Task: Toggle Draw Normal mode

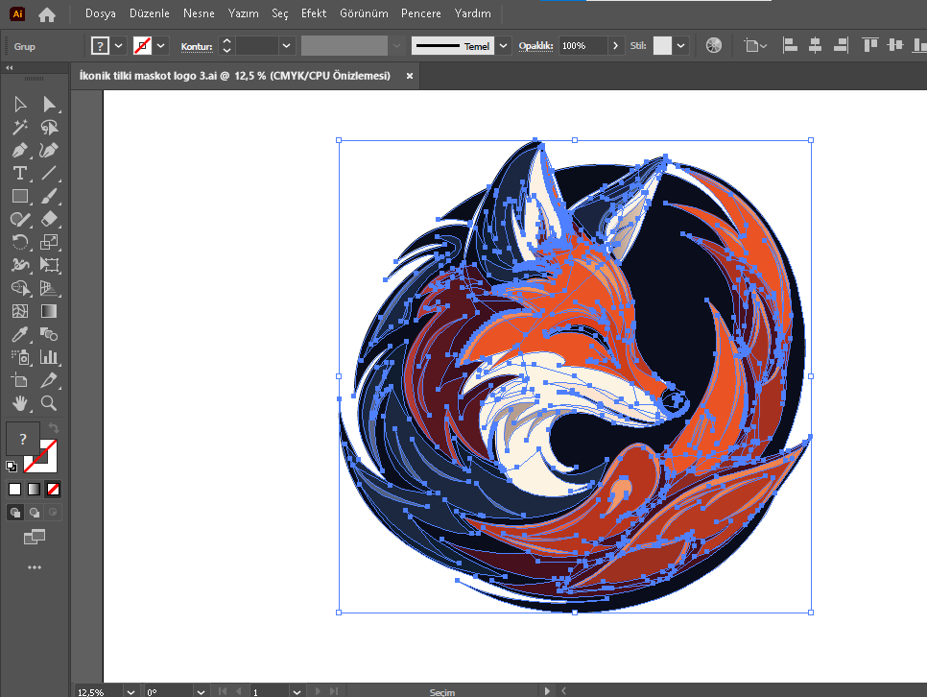Action: pyautogui.click(x=15, y=513)
